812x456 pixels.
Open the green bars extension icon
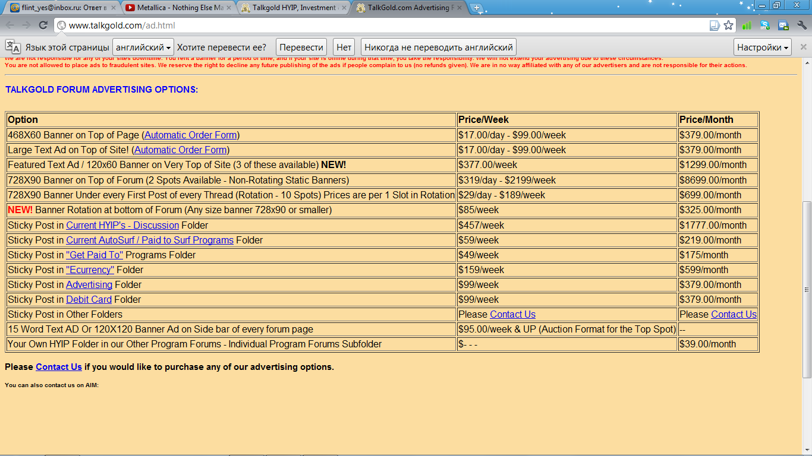pos(747,26)
